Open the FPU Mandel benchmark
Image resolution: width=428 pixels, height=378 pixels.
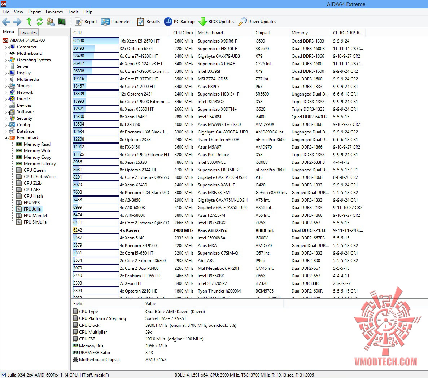[32, 216]
